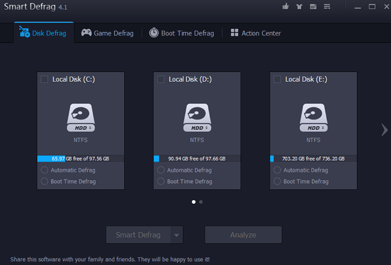Close the Smart Defrag window
The width and height of the screenshot is (391, 265).
[x=387, y=6]
